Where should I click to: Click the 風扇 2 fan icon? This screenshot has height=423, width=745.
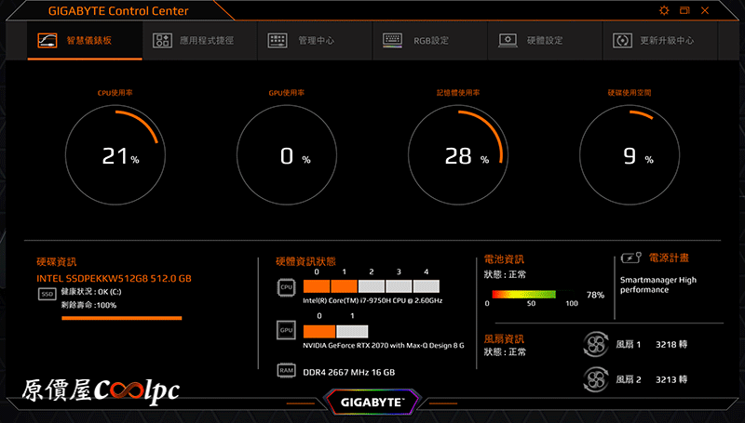(x=596, y=379)
